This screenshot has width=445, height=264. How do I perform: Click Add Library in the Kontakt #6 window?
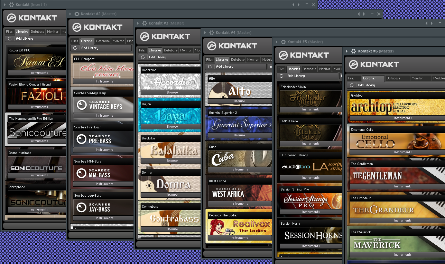(366, 85)
